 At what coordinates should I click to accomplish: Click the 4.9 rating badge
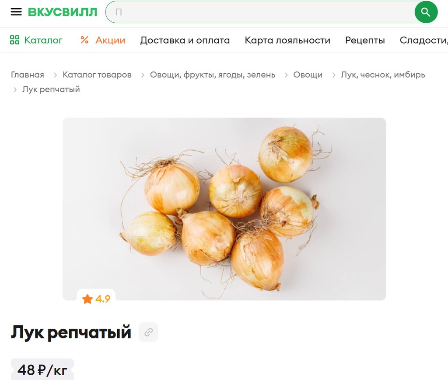tap(96, 299)
